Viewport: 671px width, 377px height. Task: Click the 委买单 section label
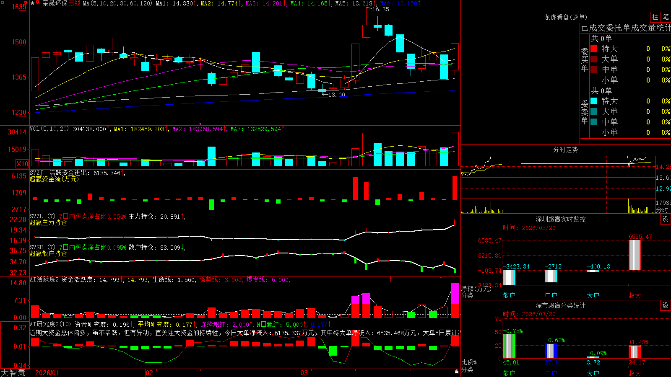click(585, 59)
